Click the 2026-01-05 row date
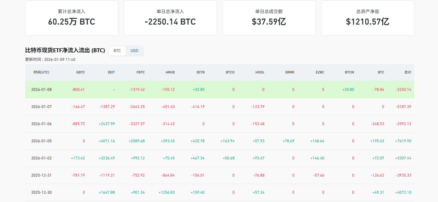 (x=41, y=141)
